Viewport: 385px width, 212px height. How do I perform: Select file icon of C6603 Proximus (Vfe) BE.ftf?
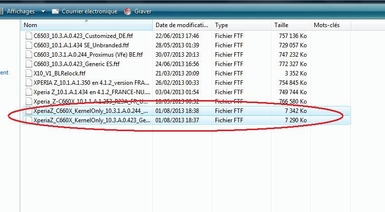click(29, 54)
